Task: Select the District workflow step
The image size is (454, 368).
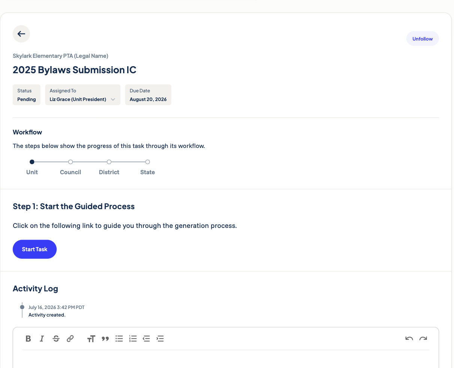Action: pyautogui.click(x=109, y=162)
